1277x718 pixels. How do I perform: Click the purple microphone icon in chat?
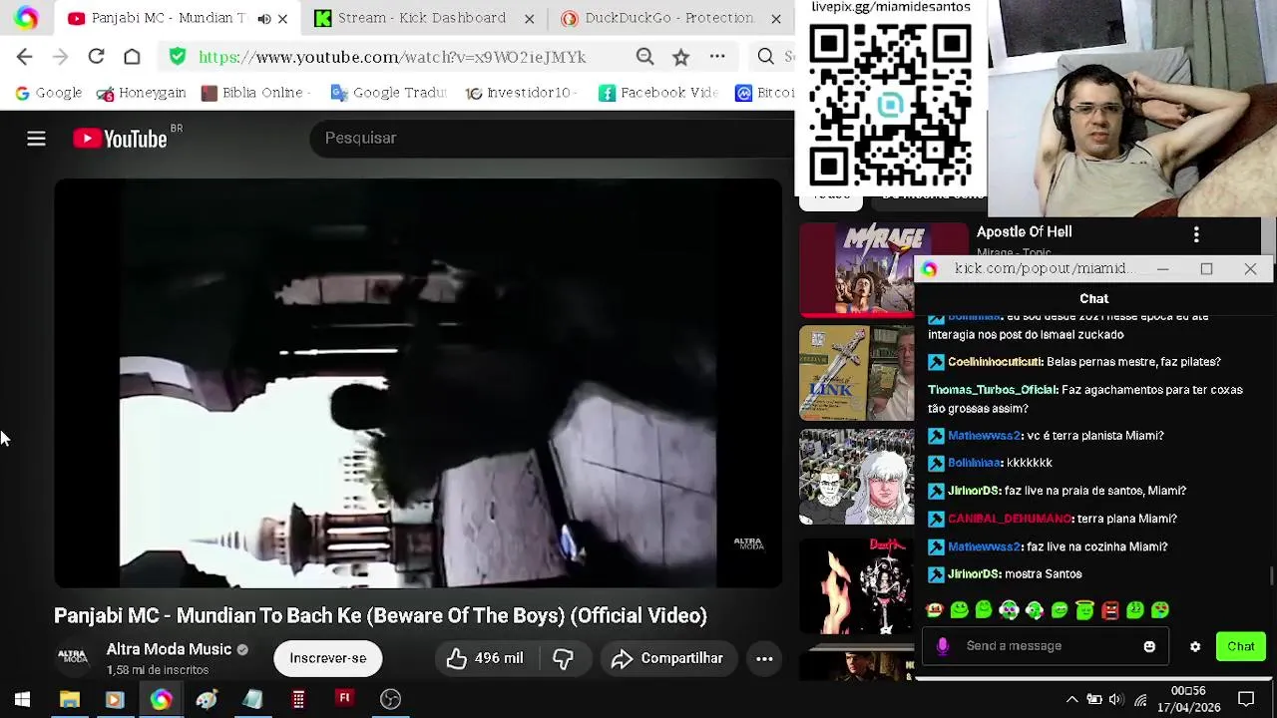coord(943,646)
